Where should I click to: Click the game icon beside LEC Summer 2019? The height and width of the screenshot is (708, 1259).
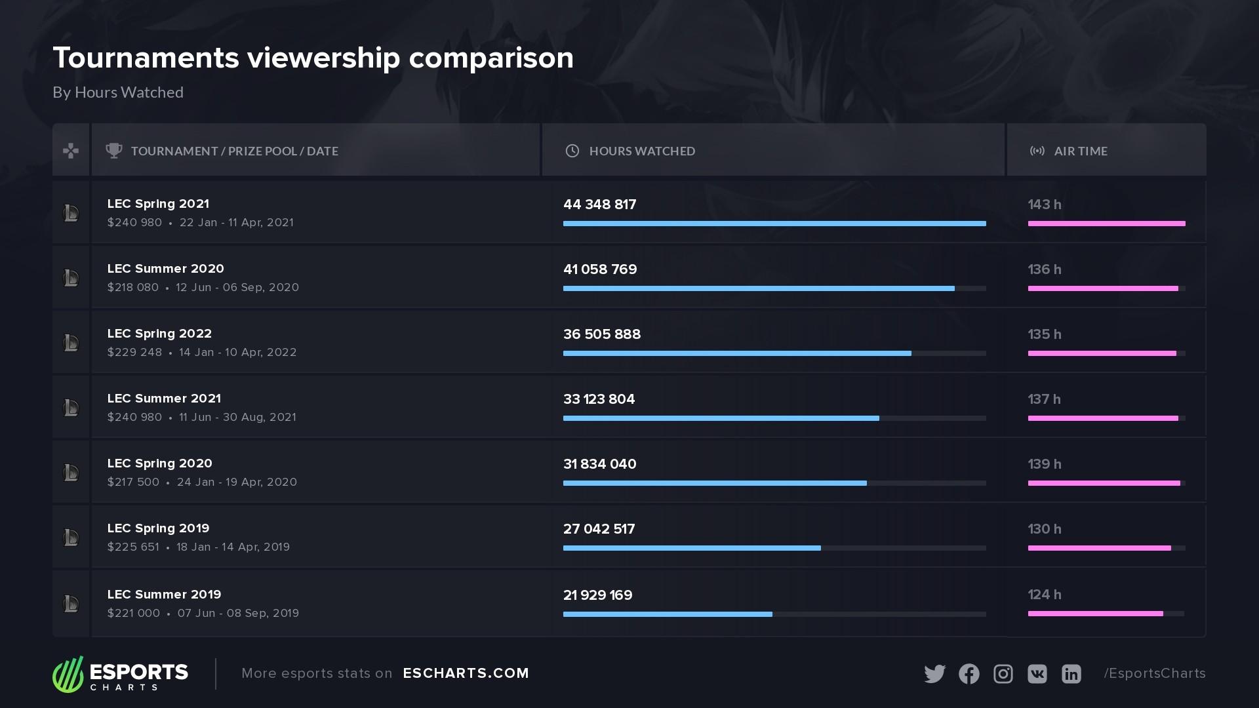coord(71,604)
